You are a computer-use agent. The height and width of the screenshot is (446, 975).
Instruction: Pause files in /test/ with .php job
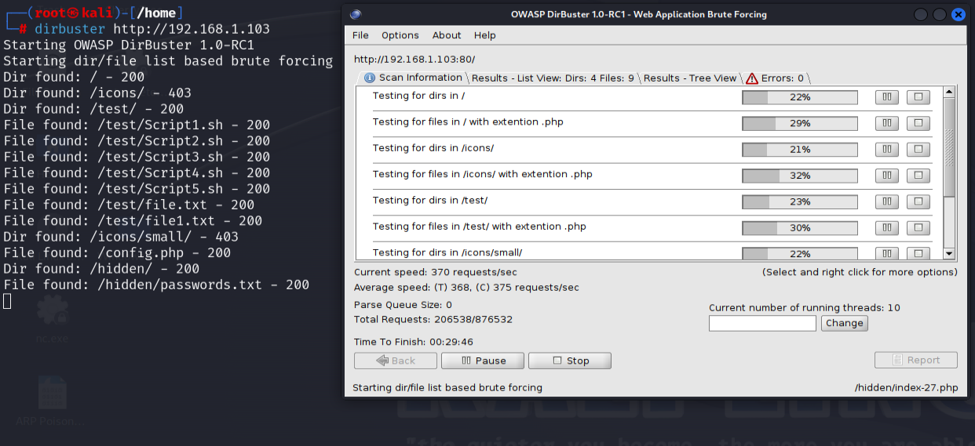tap(887, 227)
